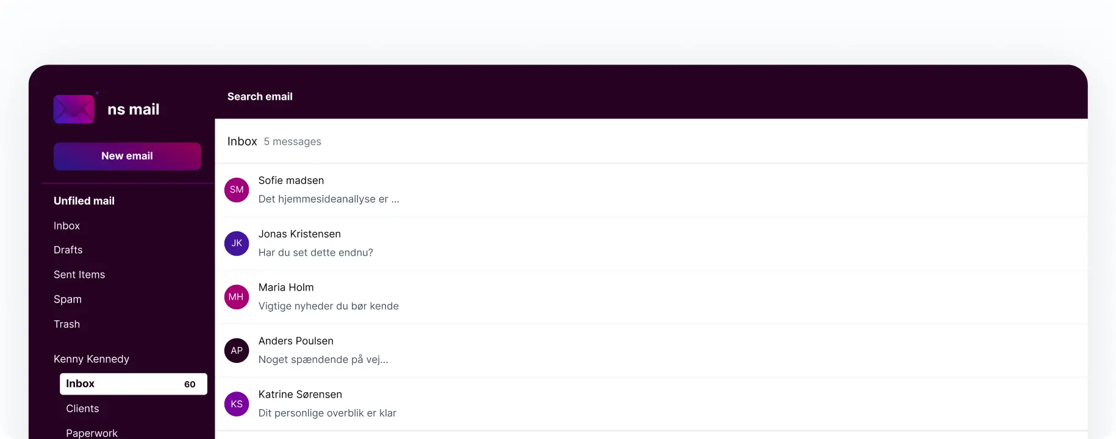Click sender name Sofie madsen
The image size is (1116, 439).
(x=291, y=181)
